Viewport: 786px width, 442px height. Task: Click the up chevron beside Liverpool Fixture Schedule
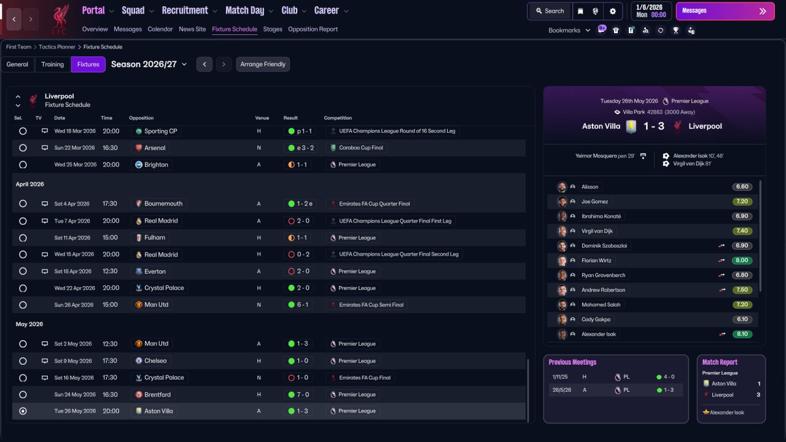coord(18,96)
